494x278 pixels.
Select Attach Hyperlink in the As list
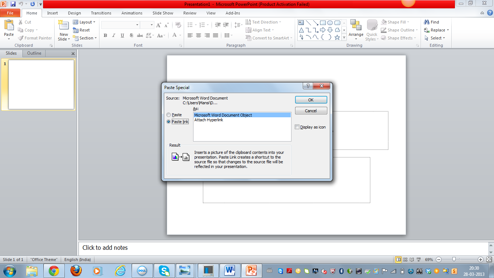tap(209, 120)
